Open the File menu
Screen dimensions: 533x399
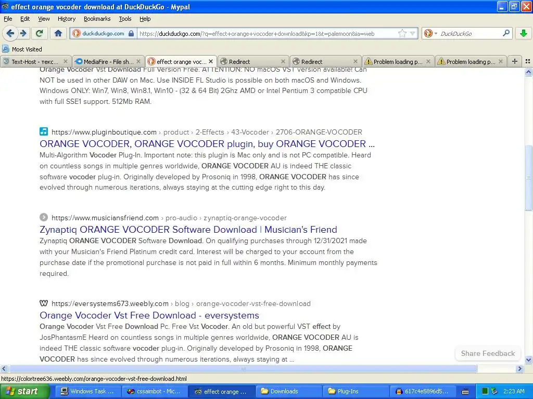pos(8,19)
